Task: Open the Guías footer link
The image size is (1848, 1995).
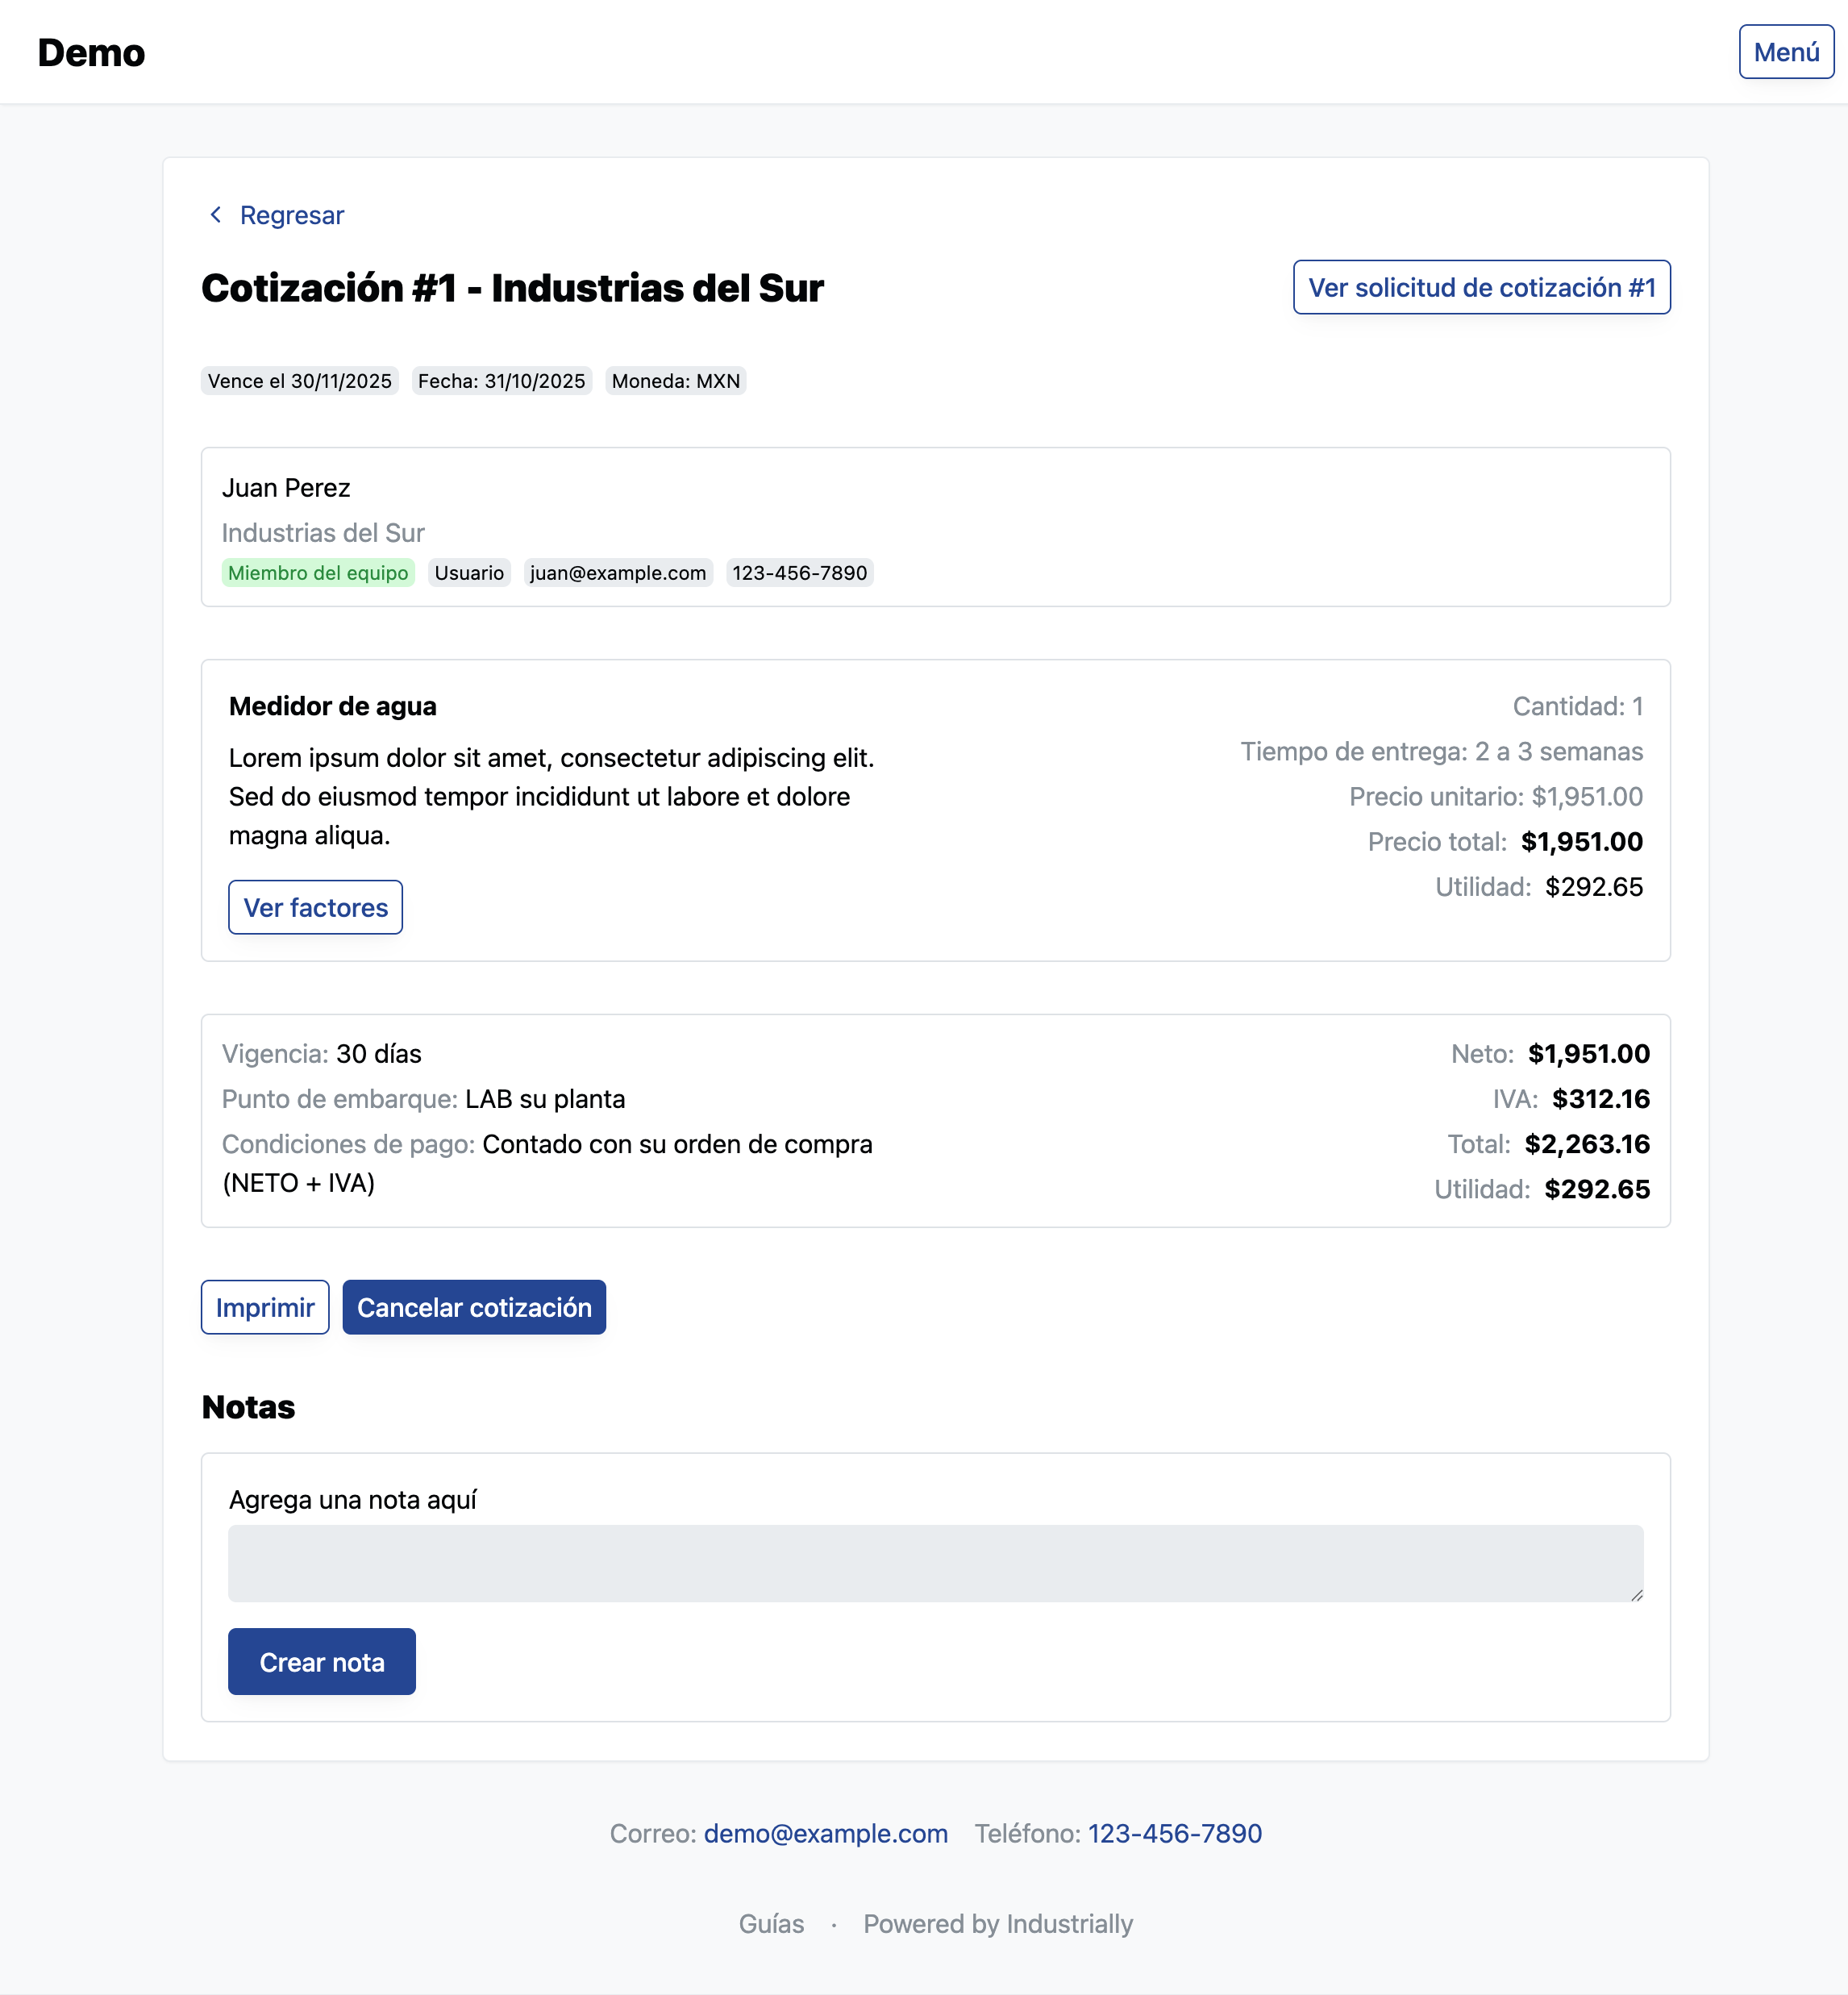Action: 771,1923
